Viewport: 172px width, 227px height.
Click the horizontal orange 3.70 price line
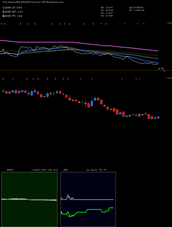[x=86, y=71]
